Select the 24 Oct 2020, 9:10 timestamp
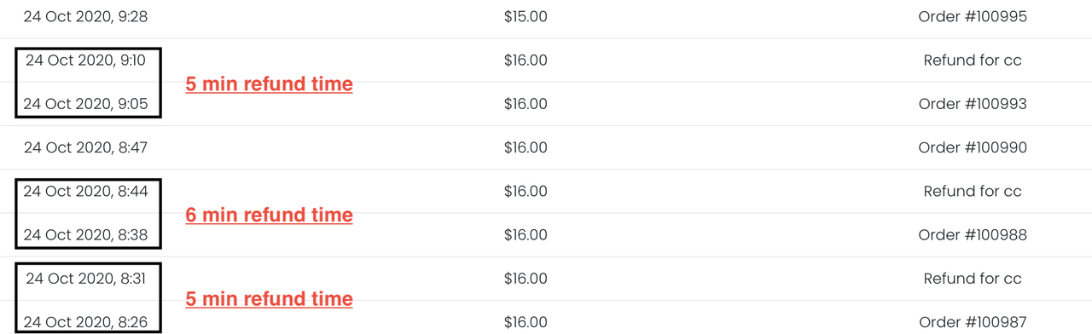This screenshot has width=1092, height=334. [x=85, y=60]
